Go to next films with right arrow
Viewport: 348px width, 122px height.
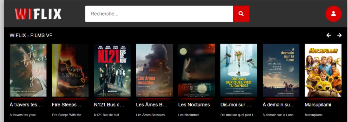pos(340,35)
